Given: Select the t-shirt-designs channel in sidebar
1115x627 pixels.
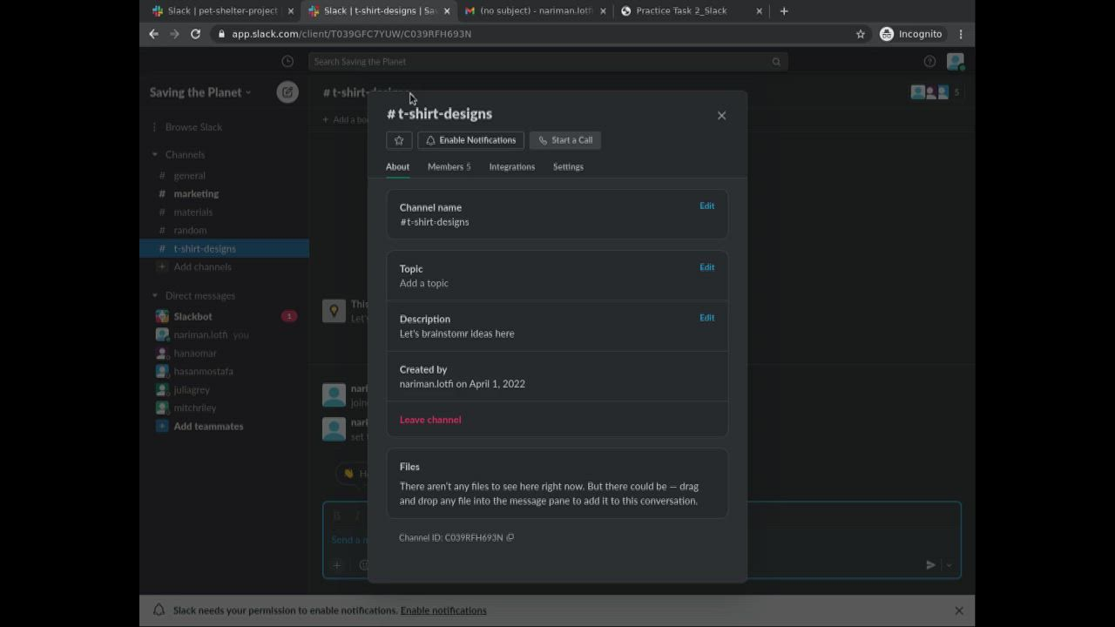Looking at the screenshot, I should coord(224,248).
